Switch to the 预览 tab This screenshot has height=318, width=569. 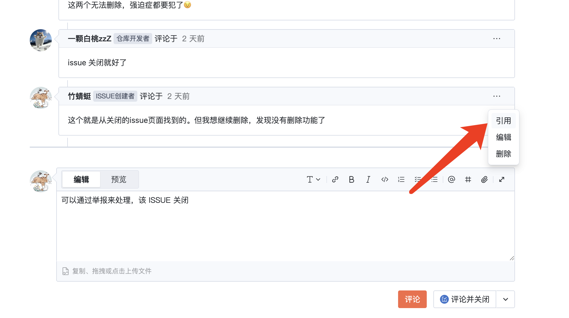point(119,179)
